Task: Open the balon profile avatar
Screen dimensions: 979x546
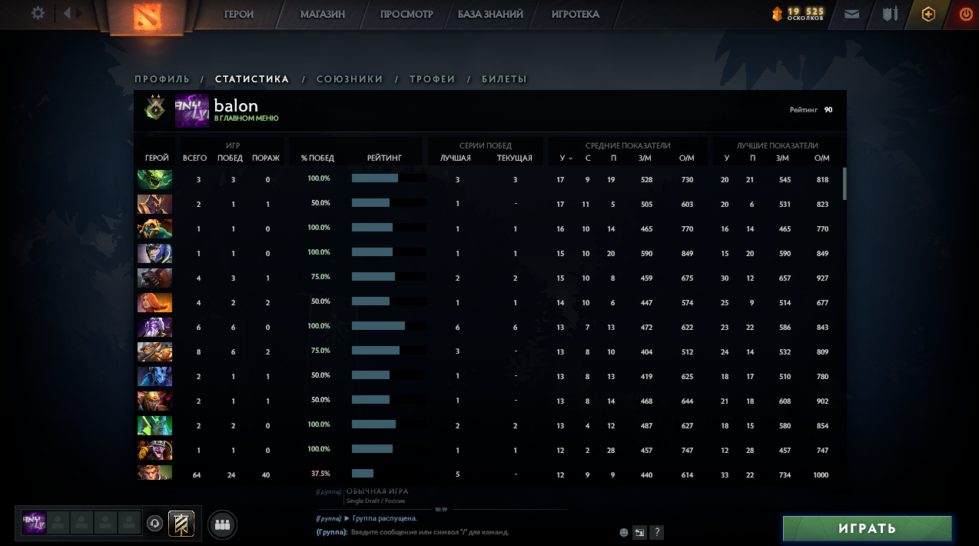Action: (x=191, y=110)
